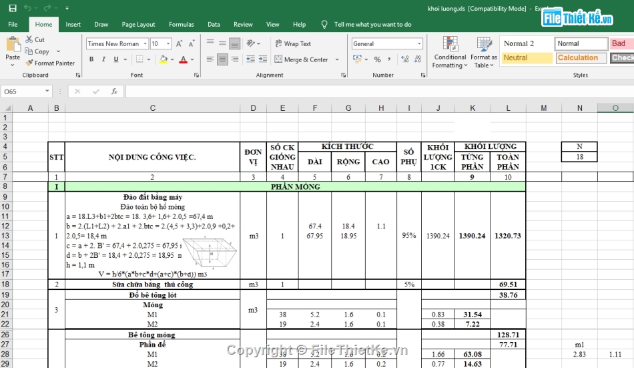
Task: Open Merge & Center dropdown arrow
Action: coord(337,59)
